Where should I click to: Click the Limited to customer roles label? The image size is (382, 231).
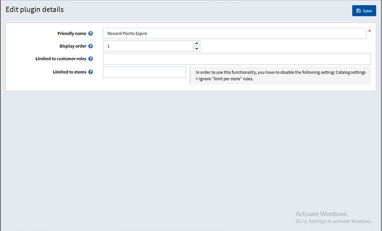61,59
